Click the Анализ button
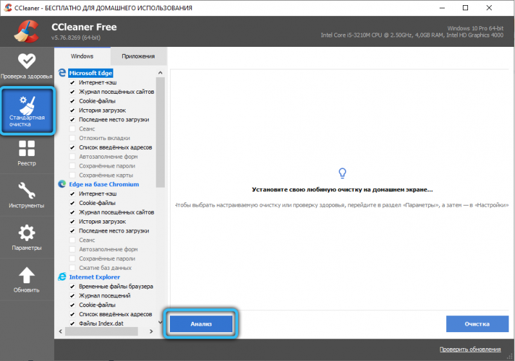Image resolution: width=515 pixels, height=361 pixels. (x=201, y=324)
